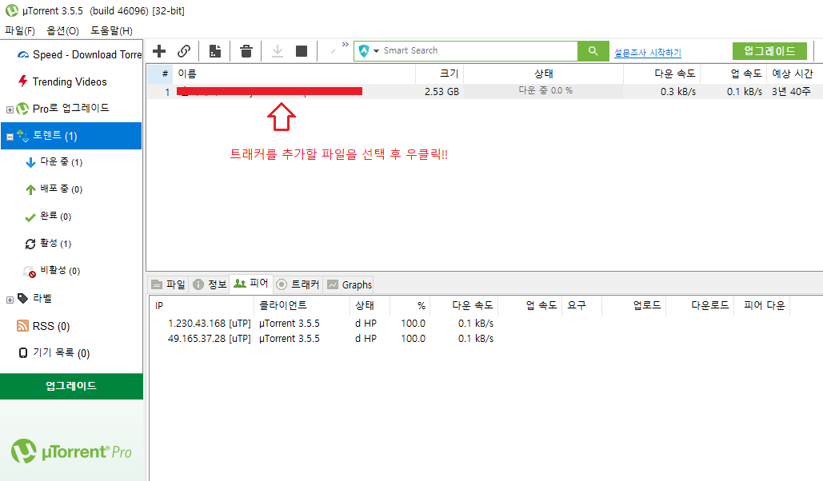Select the 다운 중 (1) filter

coord(54,162)
